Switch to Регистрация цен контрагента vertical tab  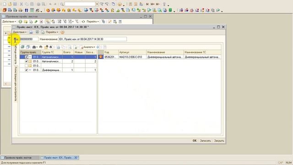point(16,84)
